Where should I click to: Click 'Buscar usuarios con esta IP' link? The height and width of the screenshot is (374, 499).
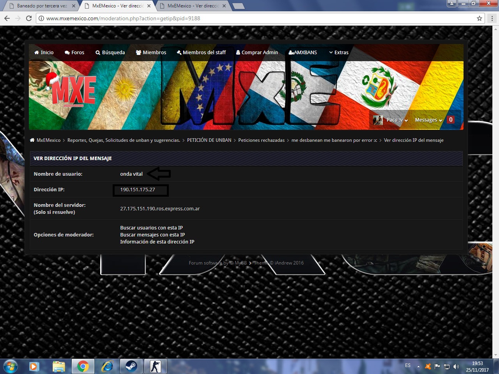click(x=151, y=228)
